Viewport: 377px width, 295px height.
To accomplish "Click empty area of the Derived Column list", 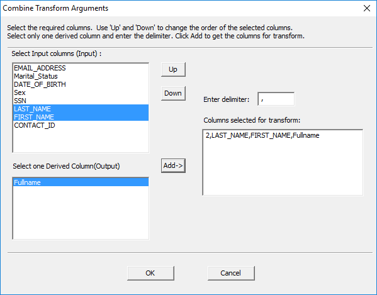I will [x=81, y=213].
